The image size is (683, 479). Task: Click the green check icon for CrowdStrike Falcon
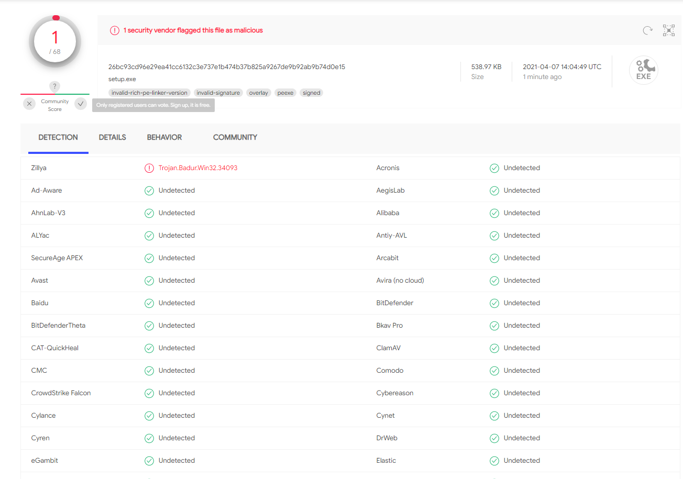click(x=149, y=393)
